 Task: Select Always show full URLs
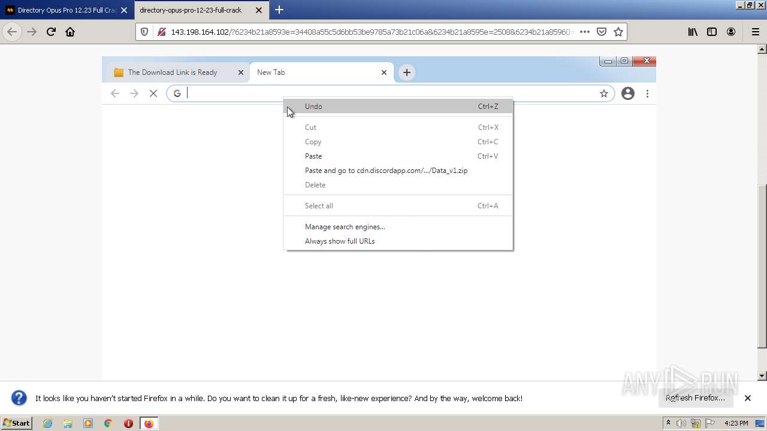tap(398, 241)
